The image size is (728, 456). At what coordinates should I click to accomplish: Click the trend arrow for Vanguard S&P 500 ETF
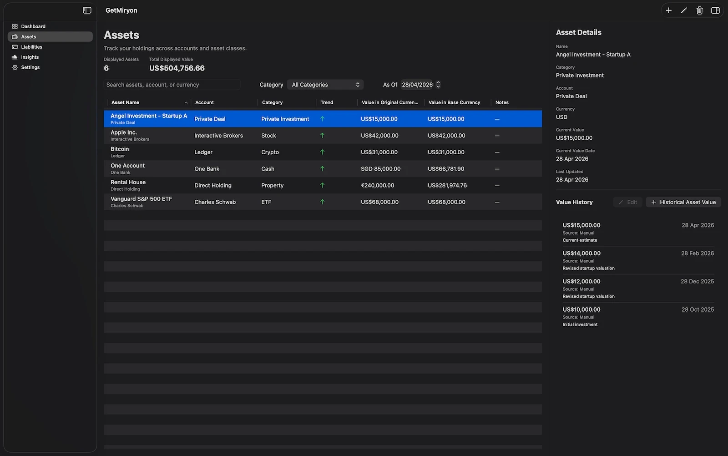point(322,202)
